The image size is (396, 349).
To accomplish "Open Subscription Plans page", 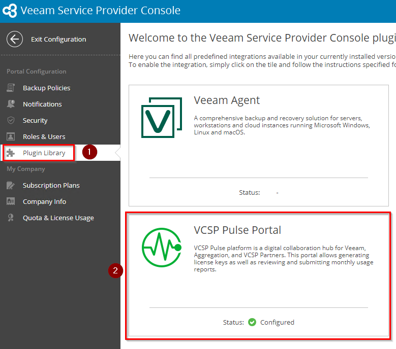I will (51, 186).
